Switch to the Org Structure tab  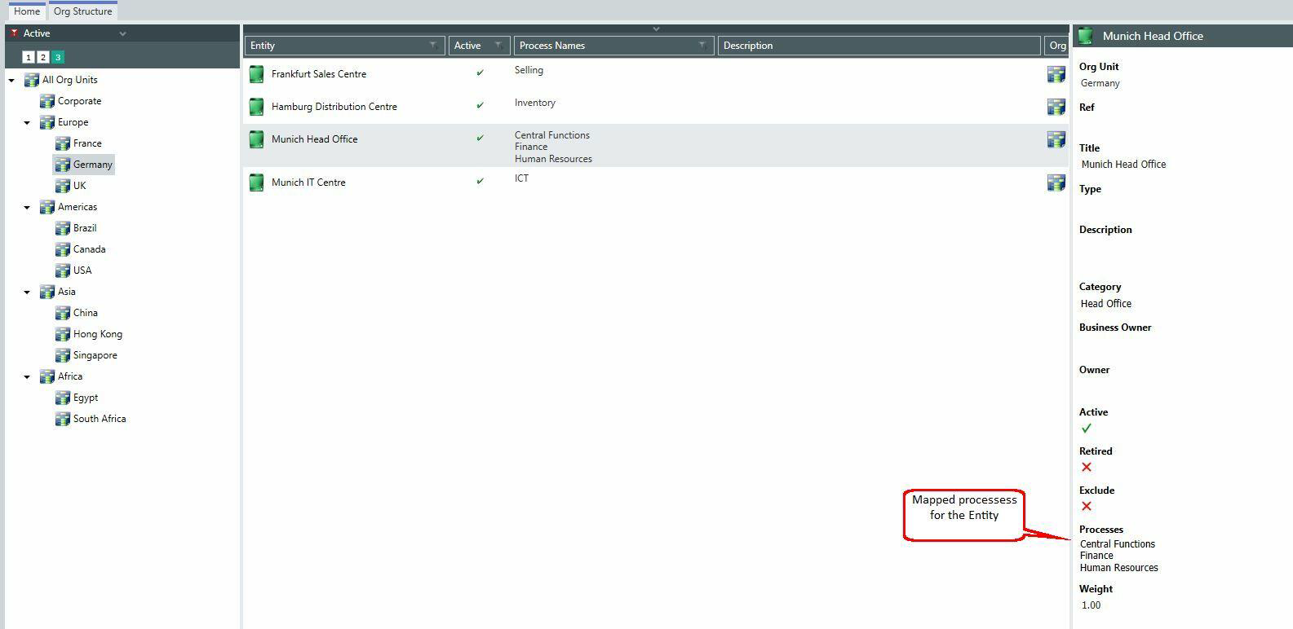coord(83,11)
